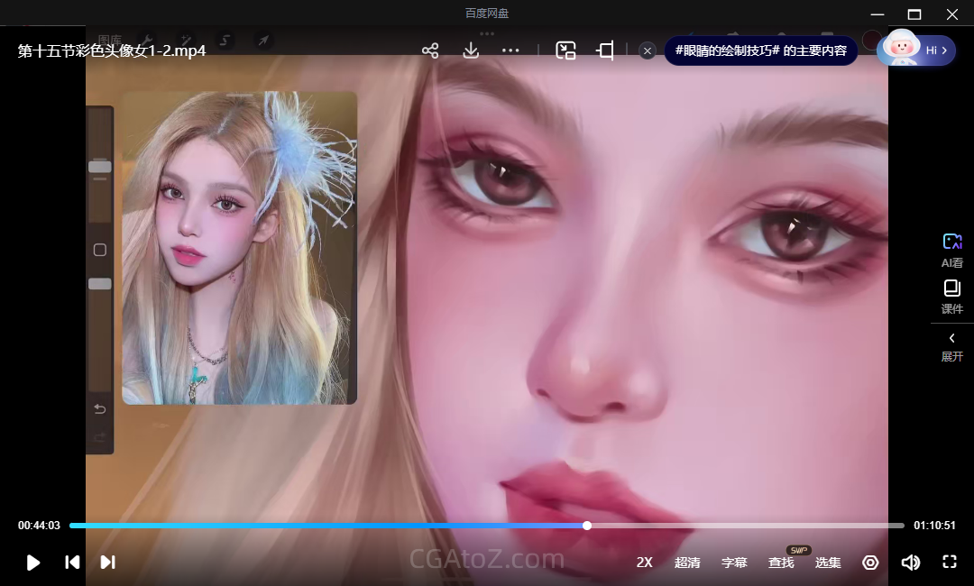974x586 pixels.
Task: Expand the 展开 side panel
Action: pyautogui.click(x=951, y=346)
